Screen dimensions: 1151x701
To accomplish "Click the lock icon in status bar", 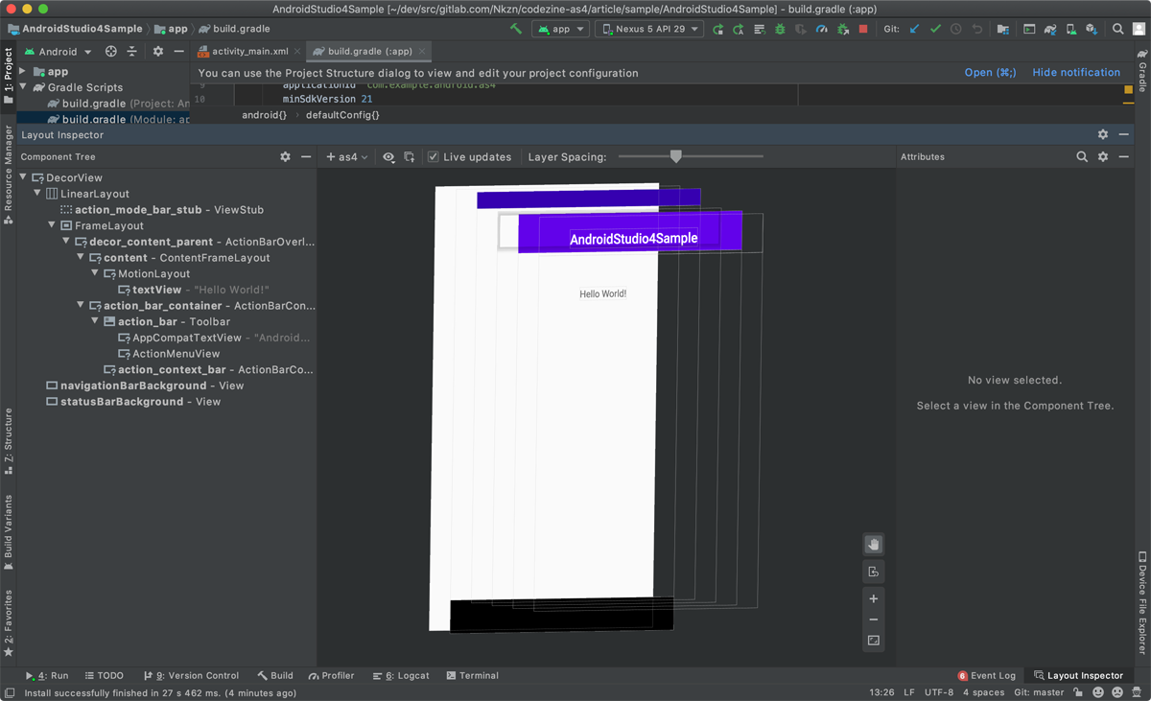I will click(1077, 692).
